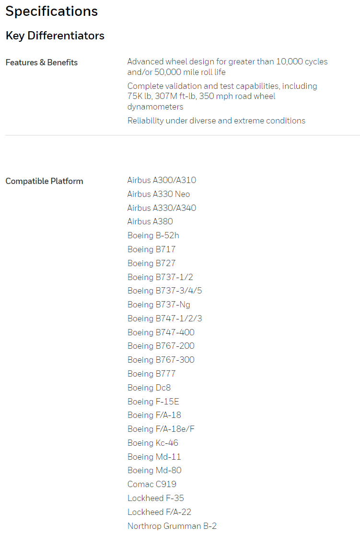This screenshot has width=360, height=538.
Task: Click the Boeing Kc-46 entry
Action: (153, 443)
